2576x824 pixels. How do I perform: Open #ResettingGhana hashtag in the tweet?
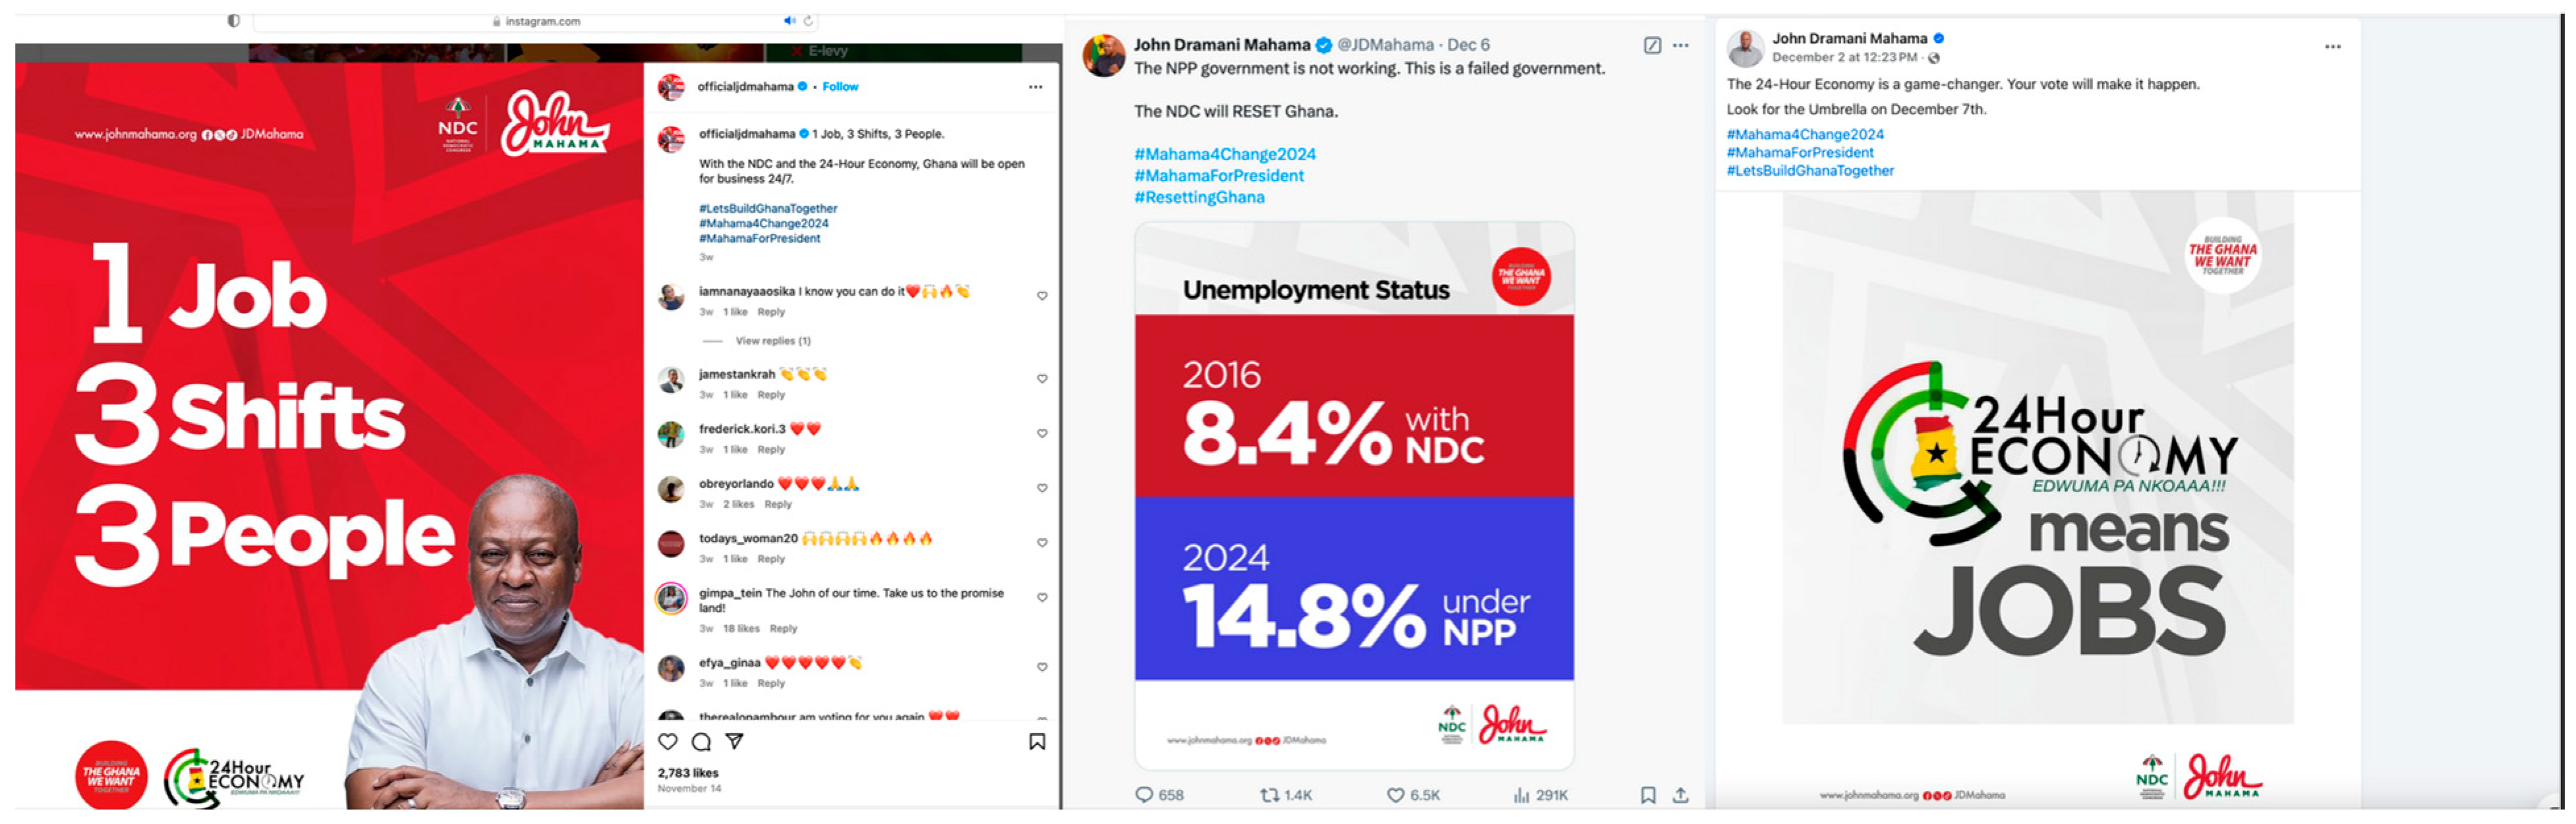(x=1199, y=198)
